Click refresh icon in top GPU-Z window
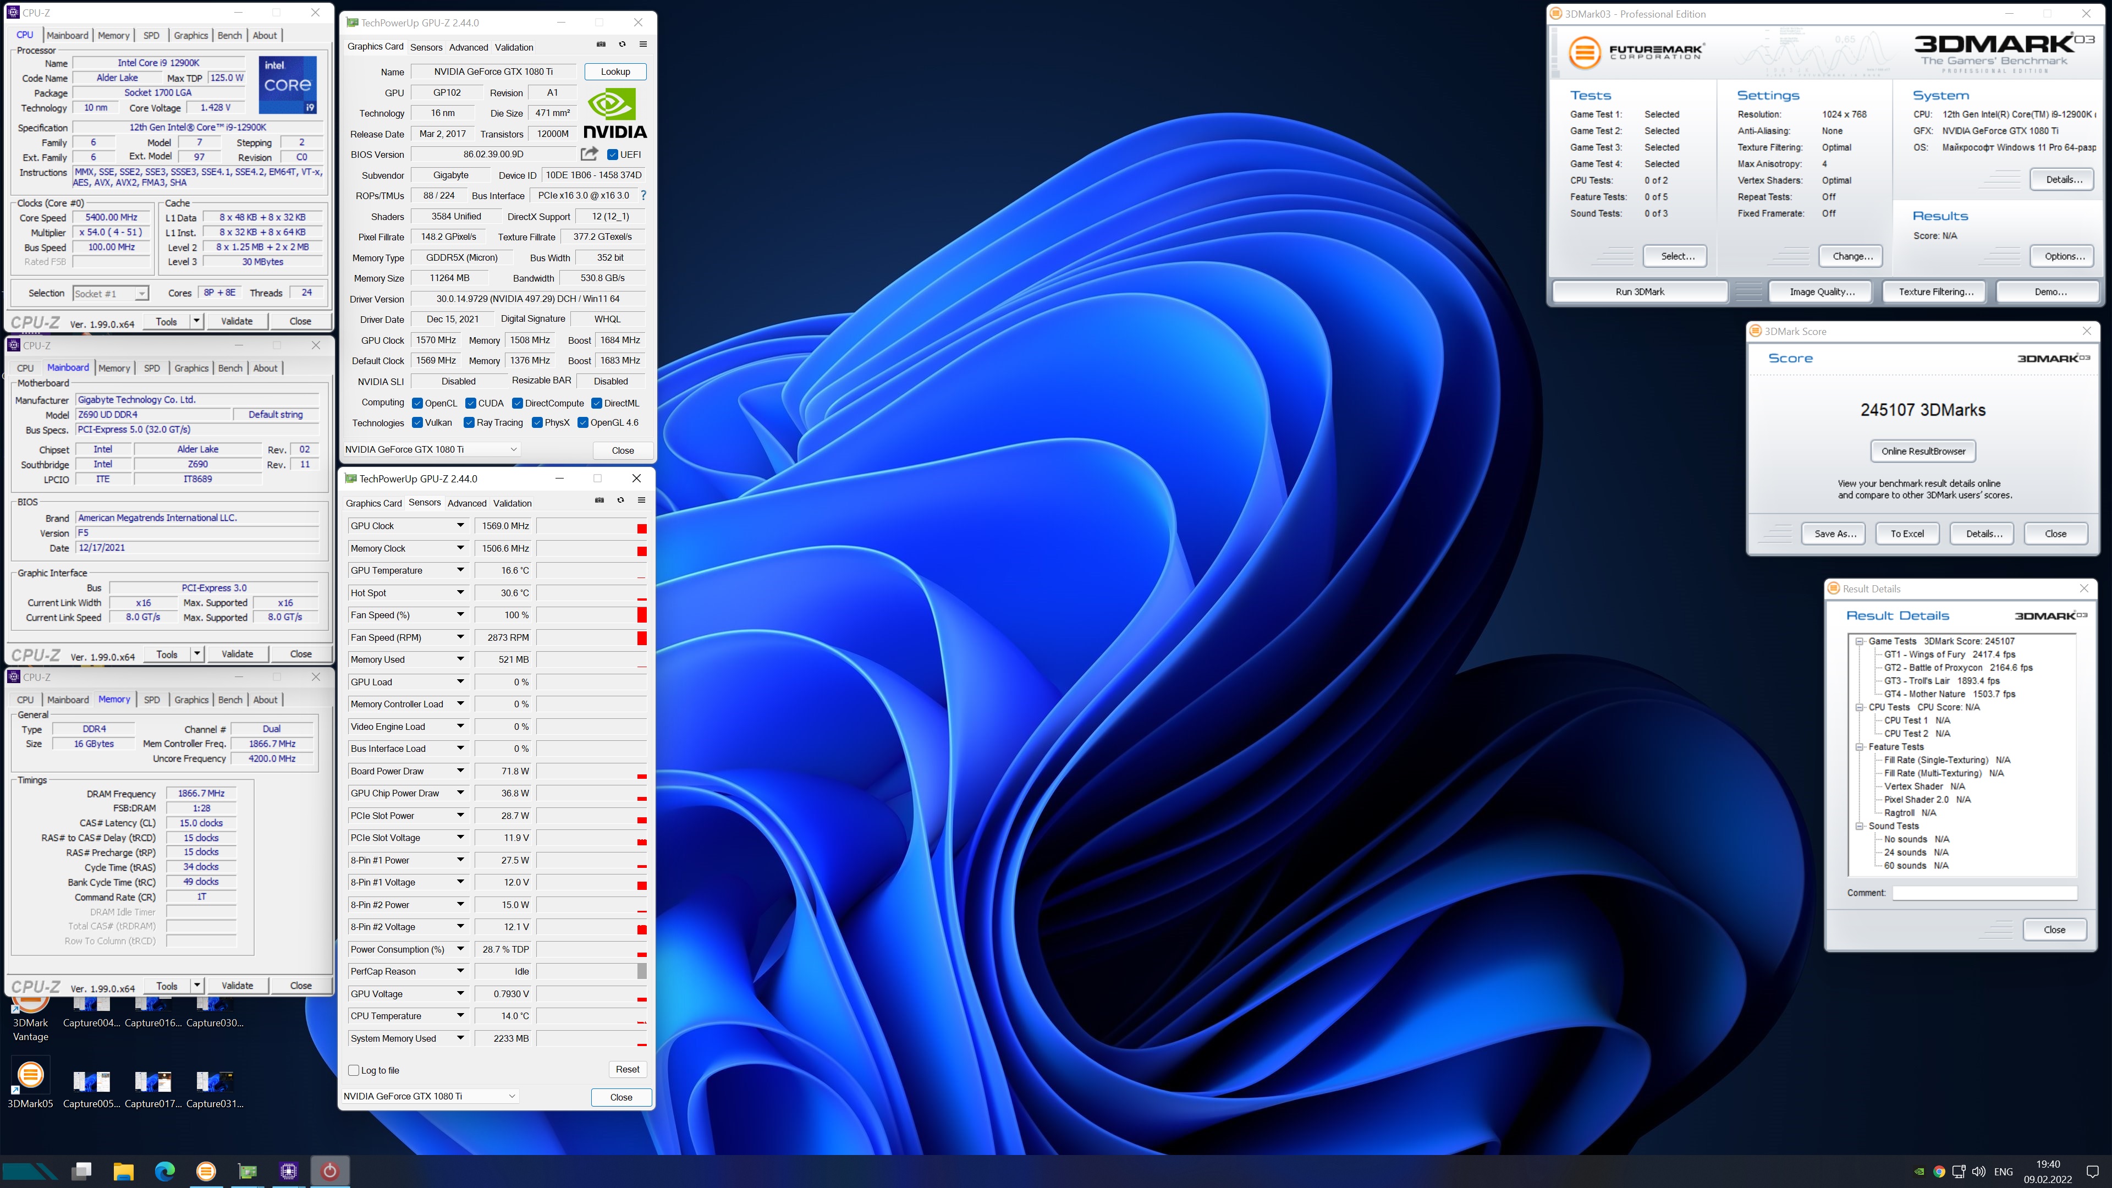This screenshot has width=2112, height=1188. (622, 44)
